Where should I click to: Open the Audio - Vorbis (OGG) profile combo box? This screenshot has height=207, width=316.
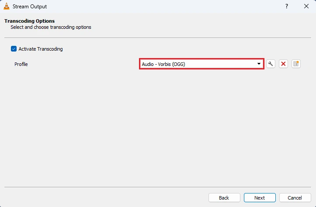[x=201, y=64]
